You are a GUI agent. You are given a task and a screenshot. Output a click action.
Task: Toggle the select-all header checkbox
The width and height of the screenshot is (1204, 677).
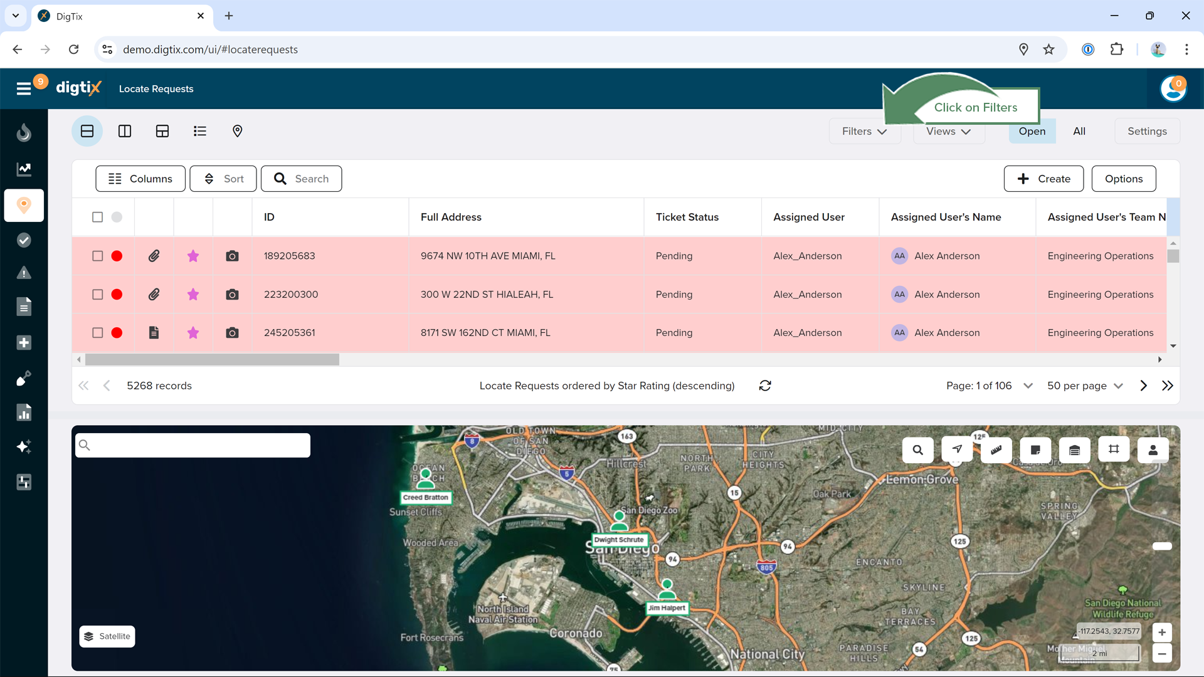pos(97,217)
